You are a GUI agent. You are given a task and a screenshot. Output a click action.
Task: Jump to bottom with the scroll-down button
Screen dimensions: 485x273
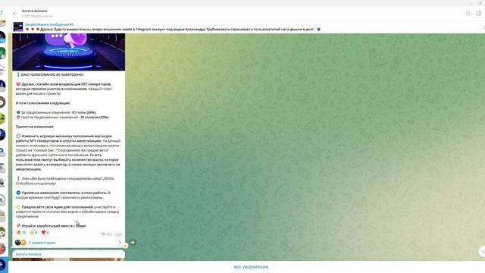click(x=482, y=251)
